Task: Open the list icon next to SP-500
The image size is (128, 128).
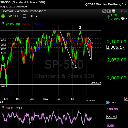Action: coord(24,16)
